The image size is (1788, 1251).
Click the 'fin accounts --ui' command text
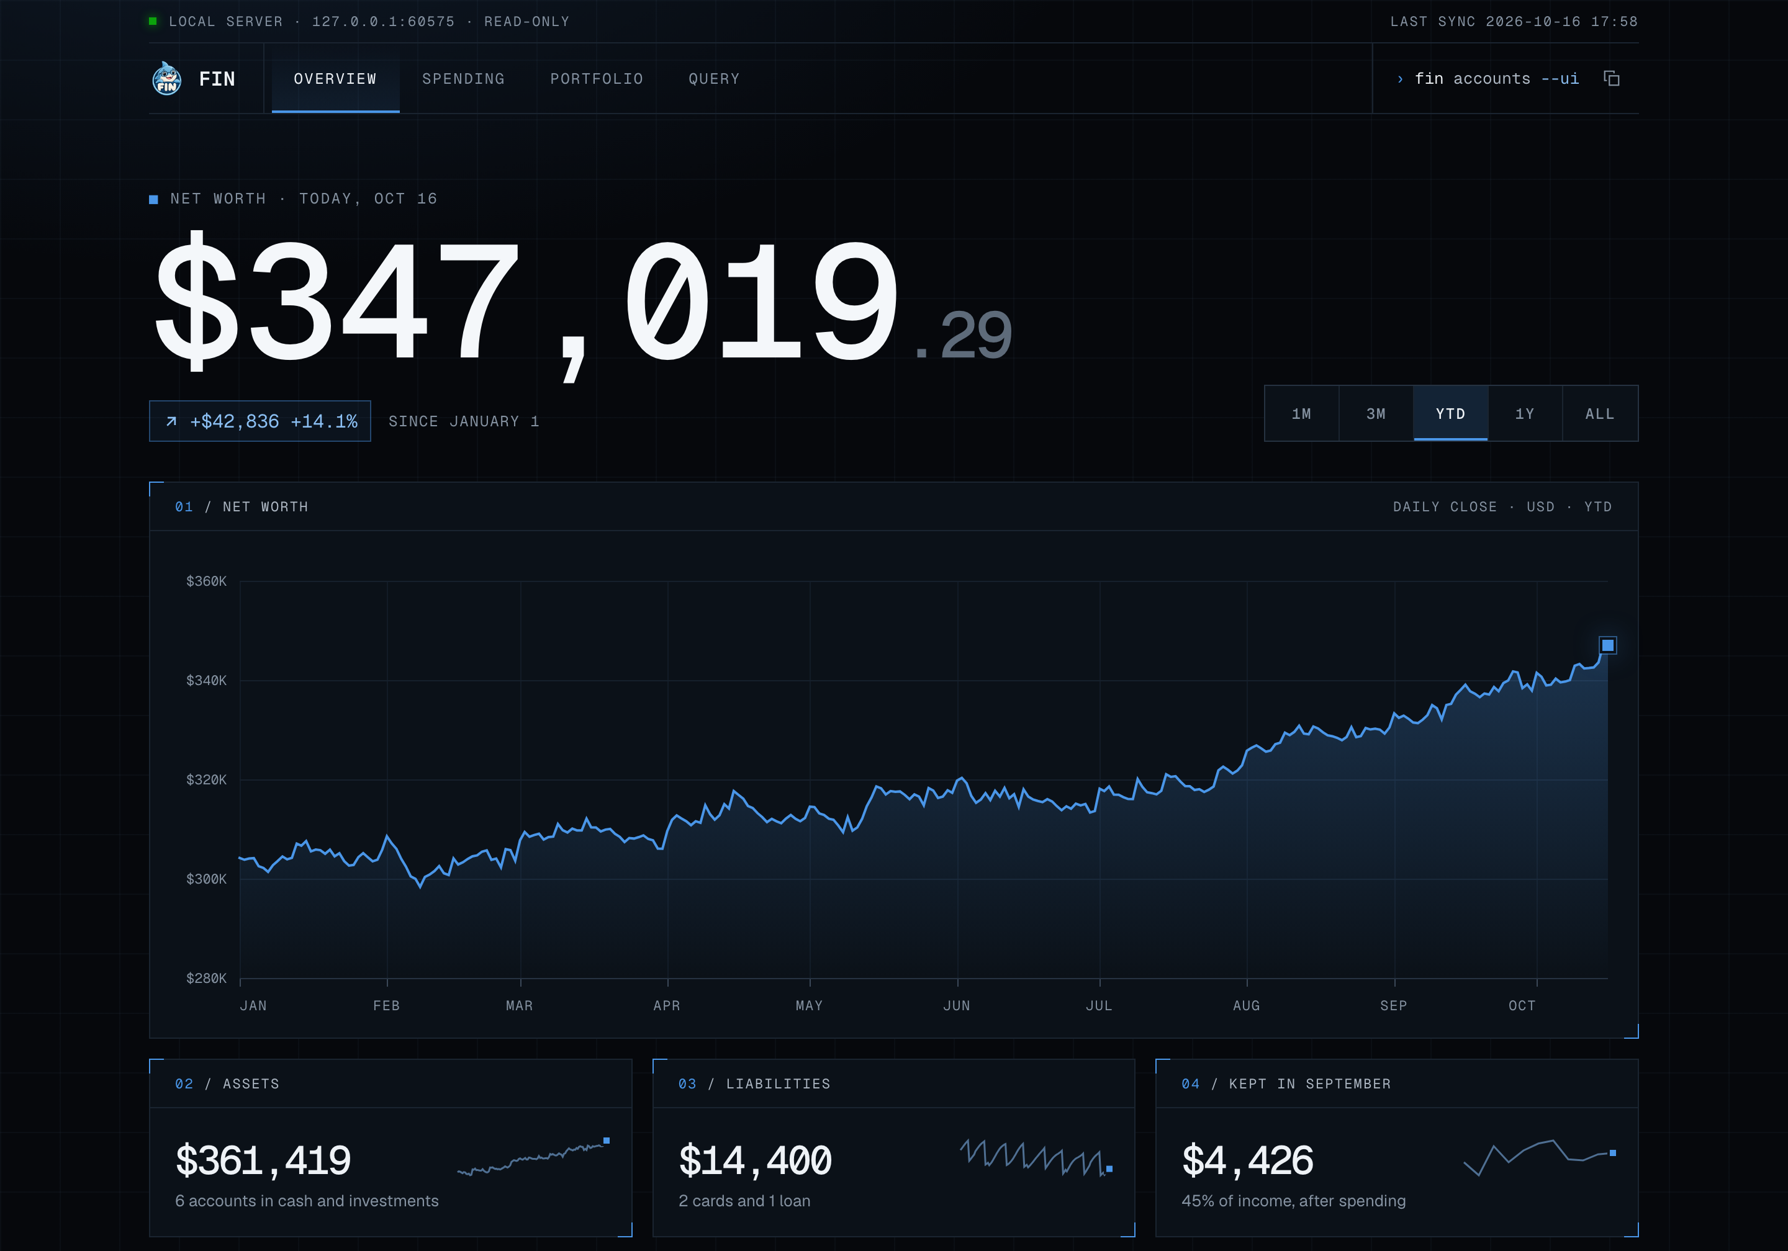1497,79
